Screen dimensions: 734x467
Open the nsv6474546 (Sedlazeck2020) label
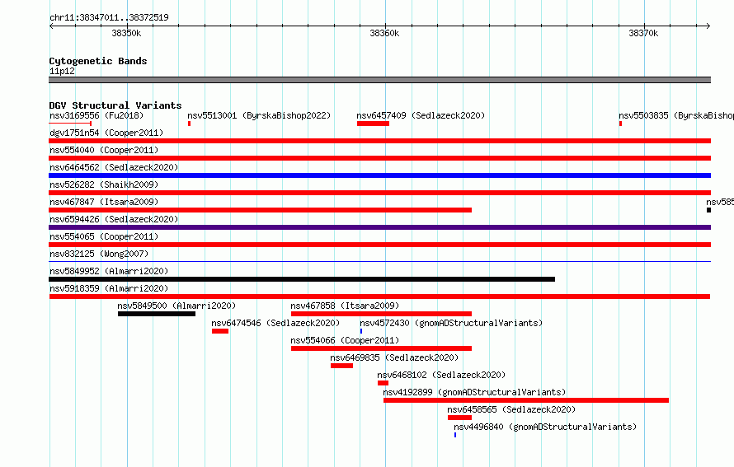coord(275,323)
